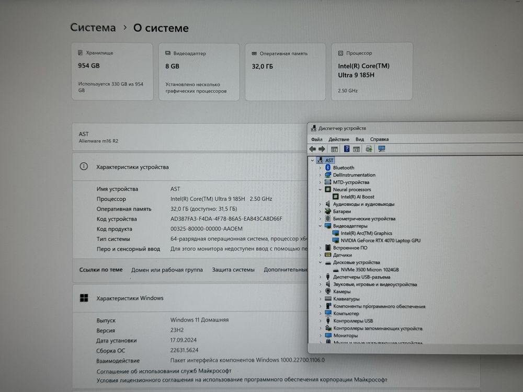
Task: Toggle the action pane toolbar button
Action: 357,149
